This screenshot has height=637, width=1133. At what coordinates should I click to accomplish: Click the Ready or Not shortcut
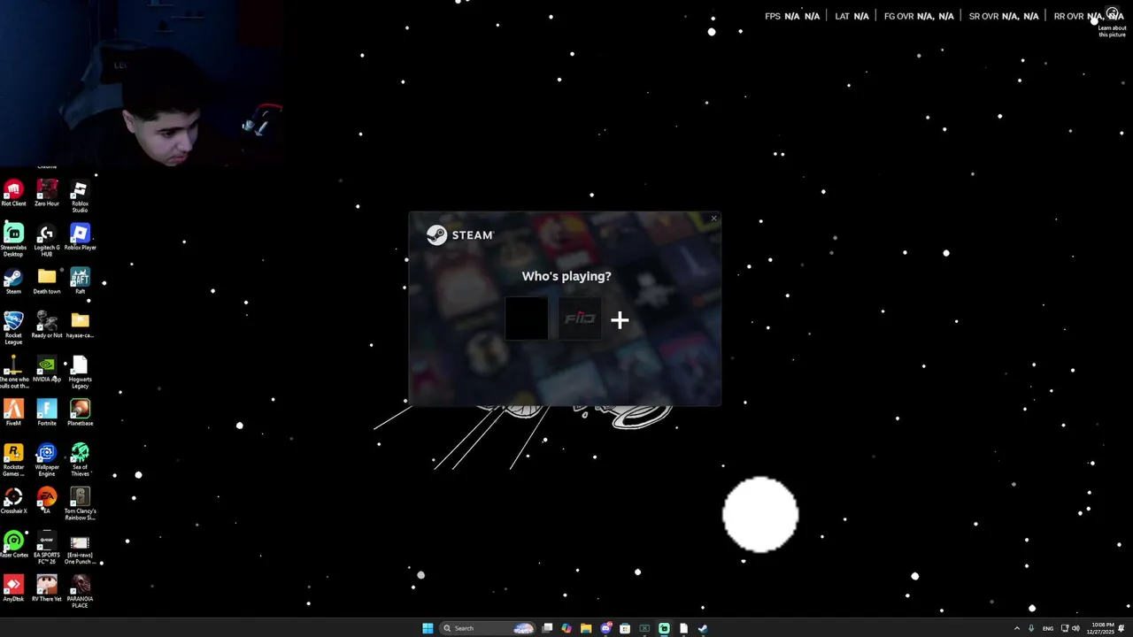47,325
